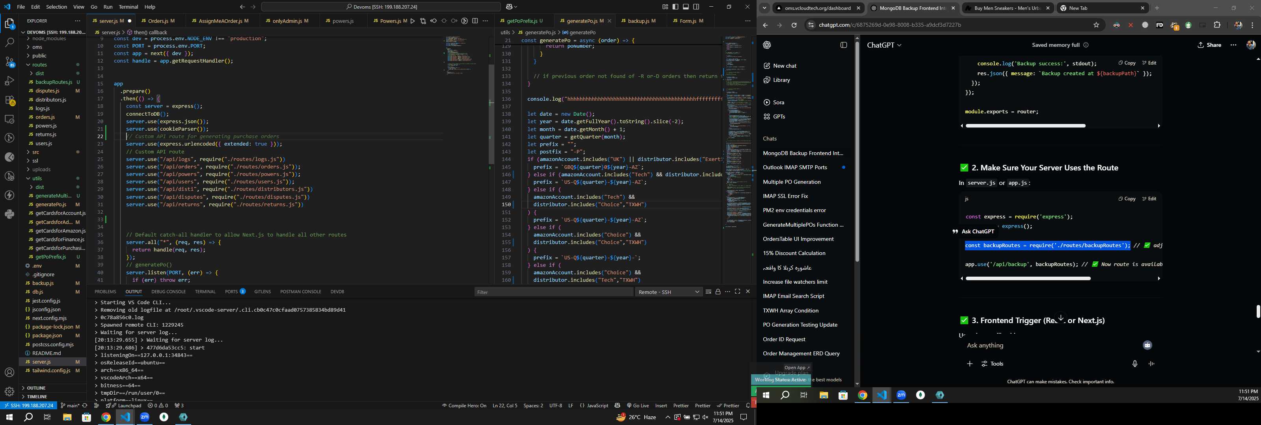Toggle Output auto-scroll lock icon

(x=718, y=292)
